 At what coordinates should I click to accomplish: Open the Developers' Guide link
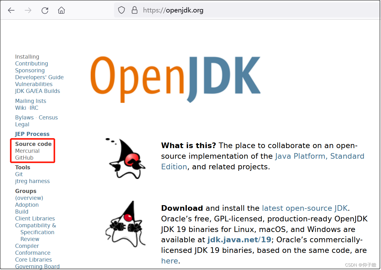tap(39, 77)
